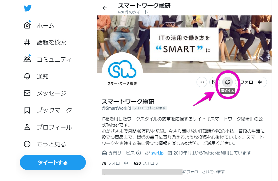
Task: Go back with the arrow icon
Action: pos(105,8)
